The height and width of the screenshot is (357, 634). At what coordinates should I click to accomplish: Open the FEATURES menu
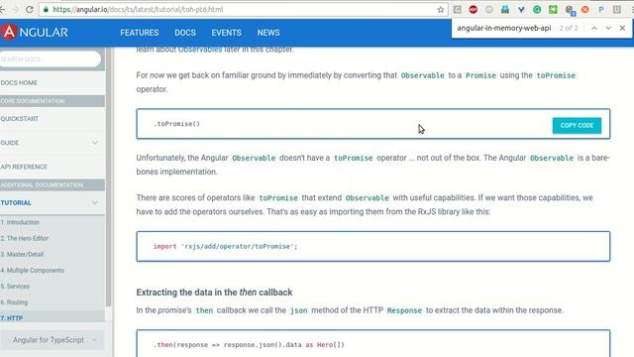pyautogui.click(x=140, y=33)
